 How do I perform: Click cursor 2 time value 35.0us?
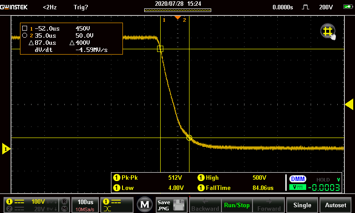[45, 35]
